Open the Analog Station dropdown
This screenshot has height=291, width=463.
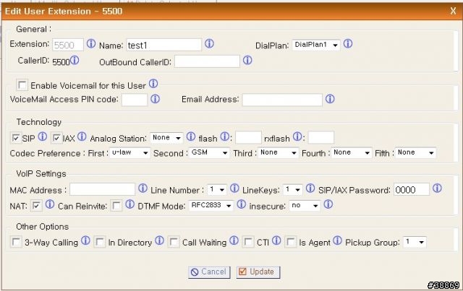[166, 138]
